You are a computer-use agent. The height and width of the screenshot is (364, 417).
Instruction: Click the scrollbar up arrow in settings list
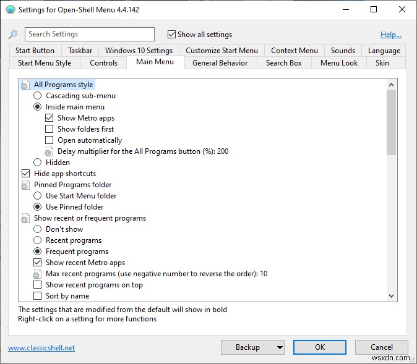[391, 85]
